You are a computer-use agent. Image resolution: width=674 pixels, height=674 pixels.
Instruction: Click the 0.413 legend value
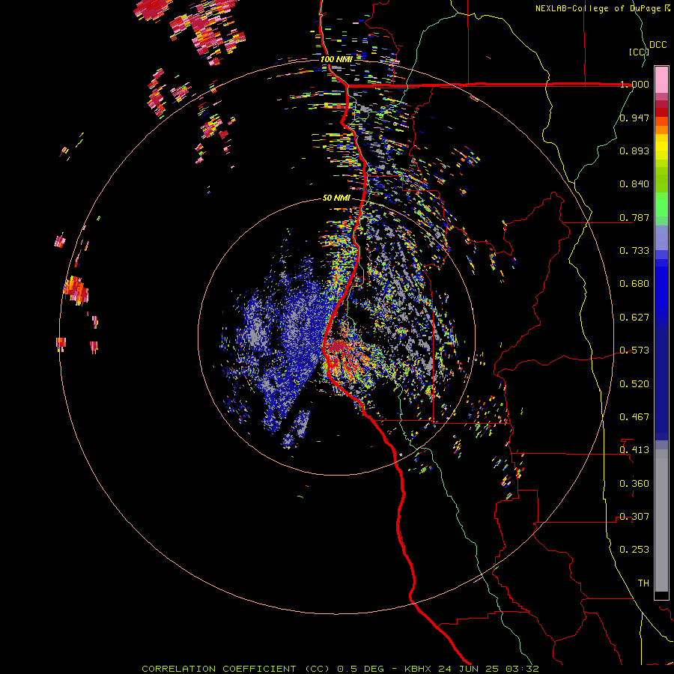pyautogui.click(x=634, y=450)
